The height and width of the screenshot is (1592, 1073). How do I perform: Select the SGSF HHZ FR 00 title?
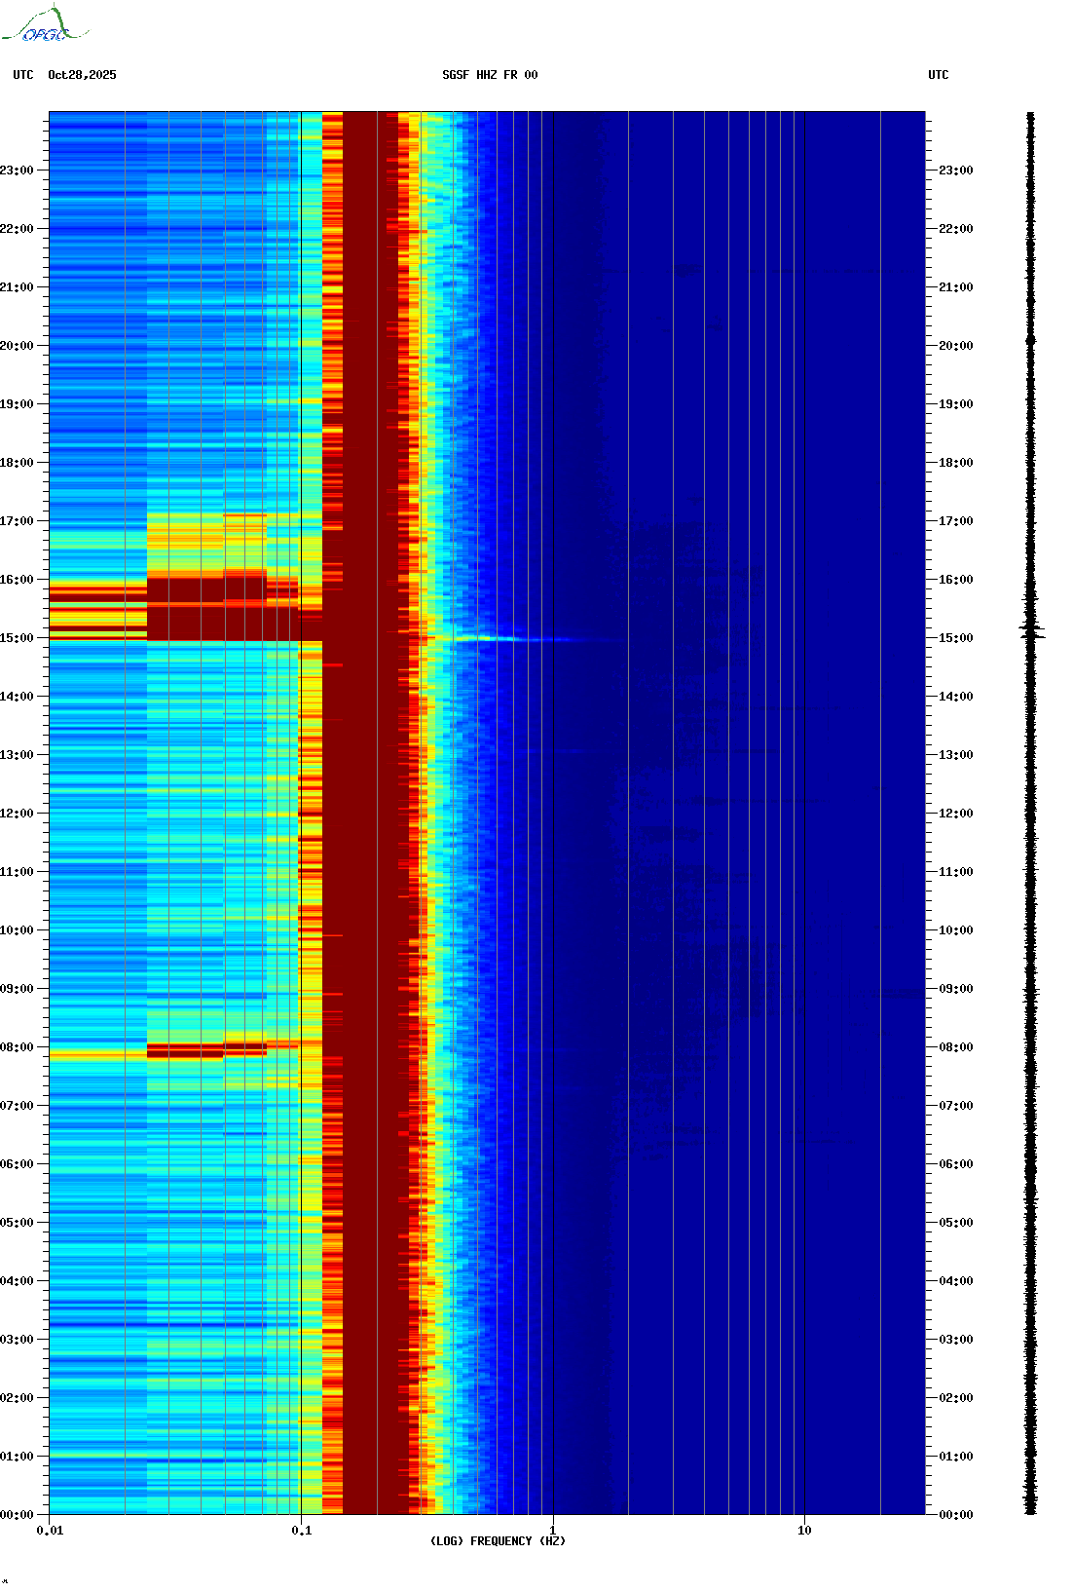coord(490,75)
